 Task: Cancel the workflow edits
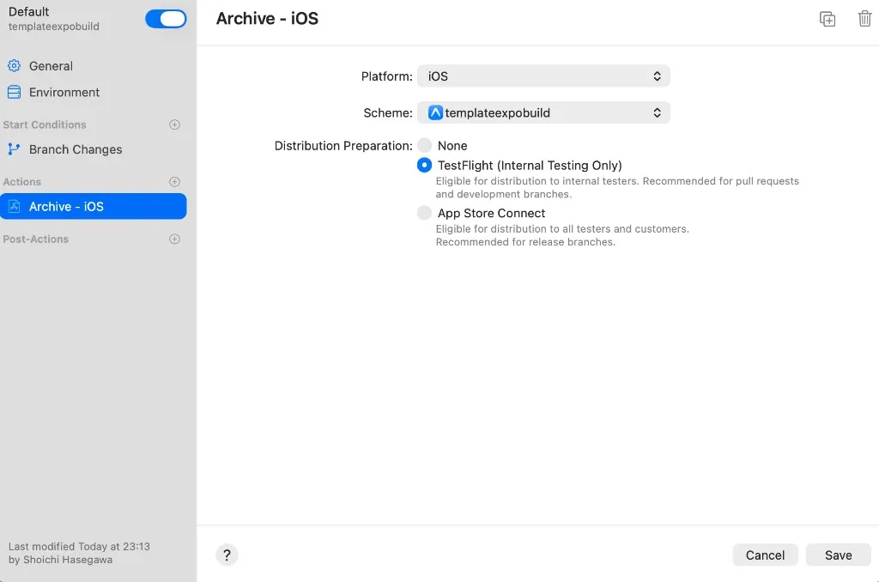tap(765, 555)
